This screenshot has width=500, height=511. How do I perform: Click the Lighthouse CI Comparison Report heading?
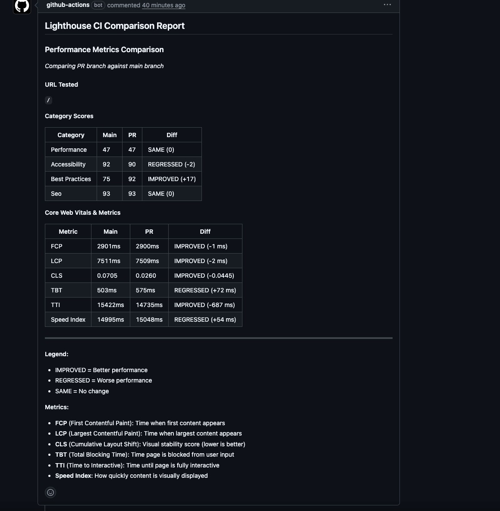pyautogui.click(x=115, y=26)
